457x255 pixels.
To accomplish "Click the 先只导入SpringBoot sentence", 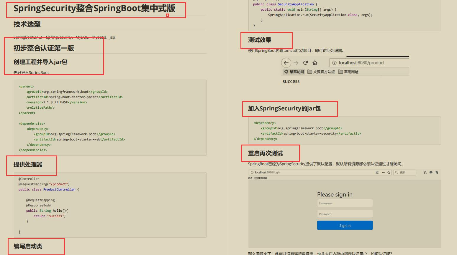I will point(31,72).
